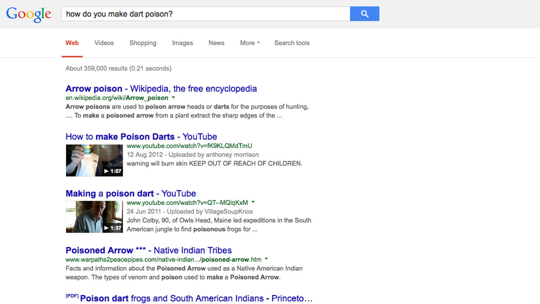The height and width of the screenshot is (304, 540).
Task: Select the Web tab
Action: (x=72, y=43)
